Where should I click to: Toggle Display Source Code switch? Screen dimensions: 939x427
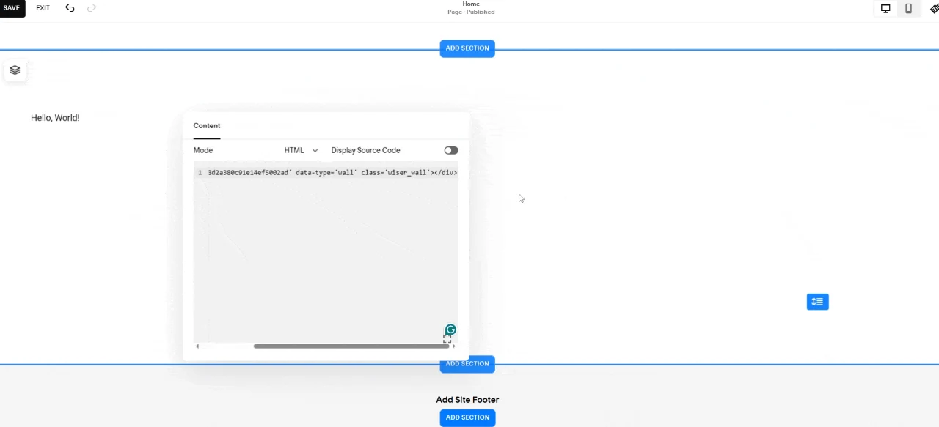(x=451, y=150)
